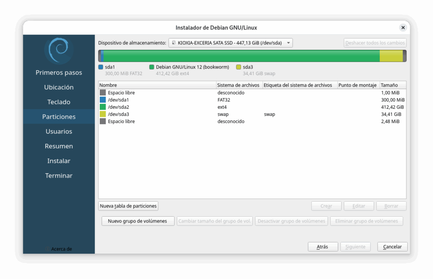Click the yellow swap segment in partition bar

pyautogui.click(x=391, y=56)
